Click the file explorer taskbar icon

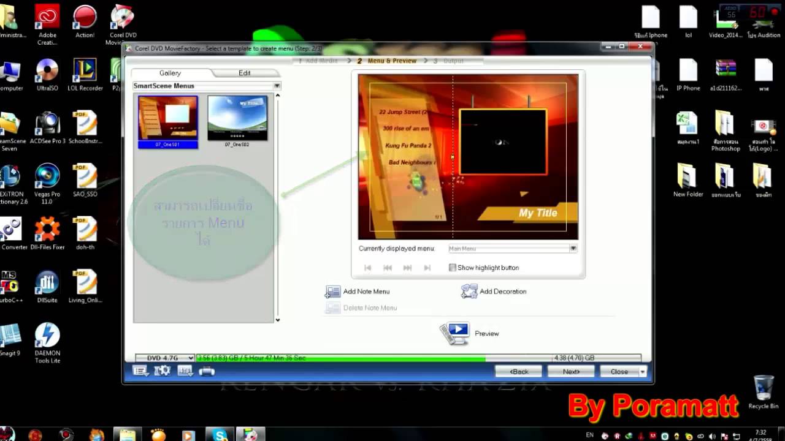coord(128,435)
